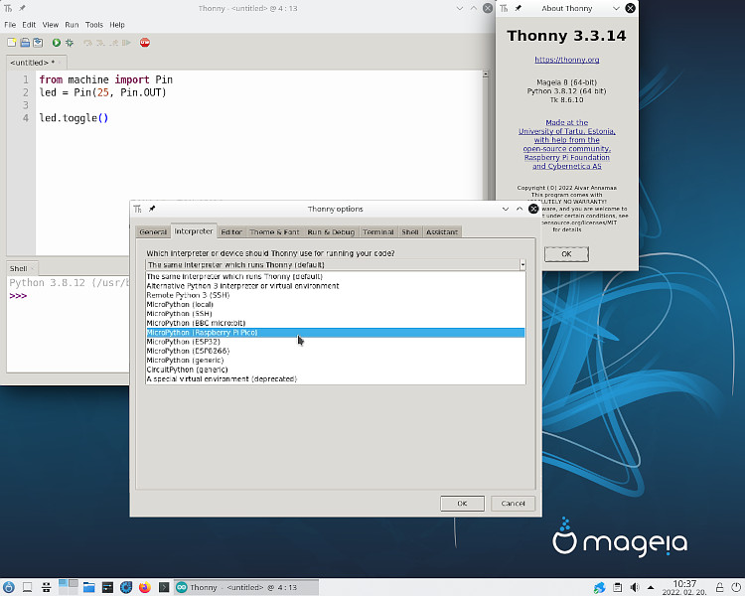Open the clipboard tray icon
This screenshot has height=596, width=745.
[617, 587]
